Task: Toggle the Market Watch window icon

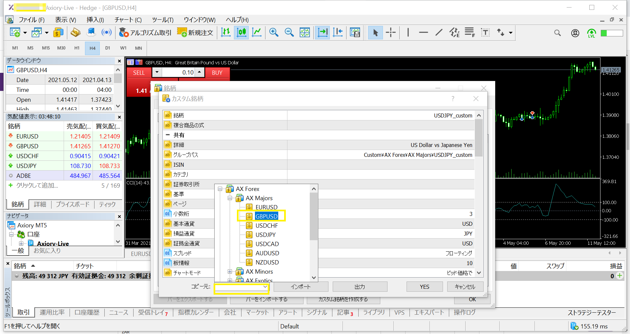Action: [x=75, y=32]
